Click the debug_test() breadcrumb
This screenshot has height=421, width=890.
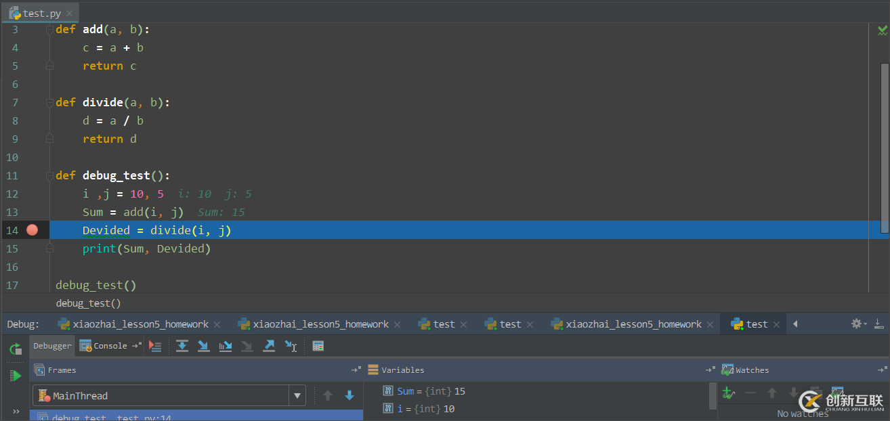click(88, 304)
